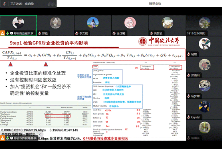This screenshot has width=222, height=149.
Task: Click the 腾讯会议 window title
Action: [155, 4]
